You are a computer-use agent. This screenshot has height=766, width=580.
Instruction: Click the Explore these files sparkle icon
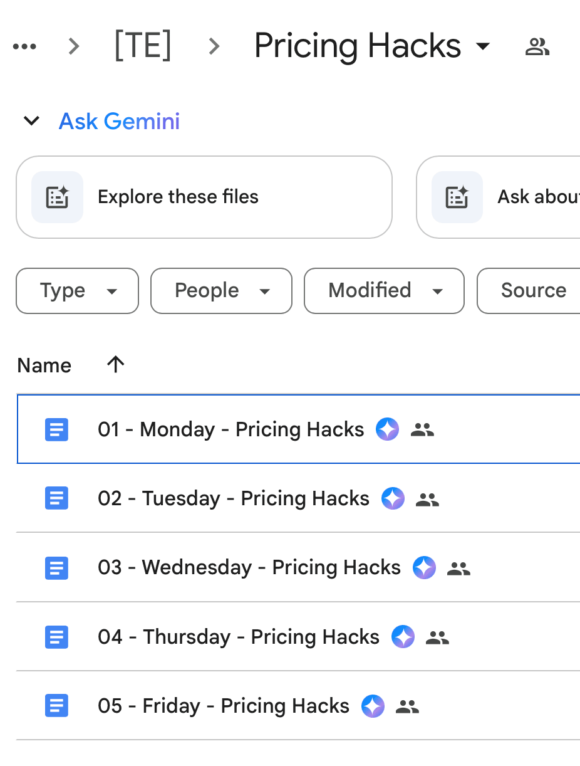click(x=57, y=197)
